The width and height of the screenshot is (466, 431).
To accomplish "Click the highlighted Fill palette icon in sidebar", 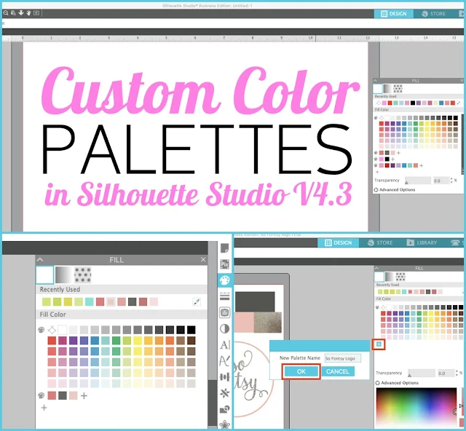I will [x=225, y=280].
